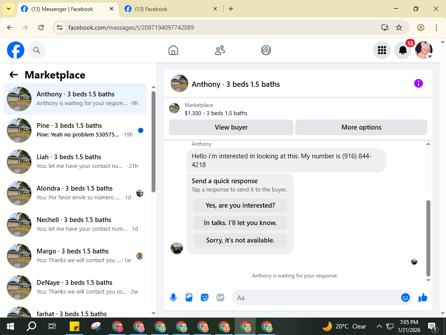Click the View buyer button
This screenshot has height=335, width=446.
pos(231,127)
